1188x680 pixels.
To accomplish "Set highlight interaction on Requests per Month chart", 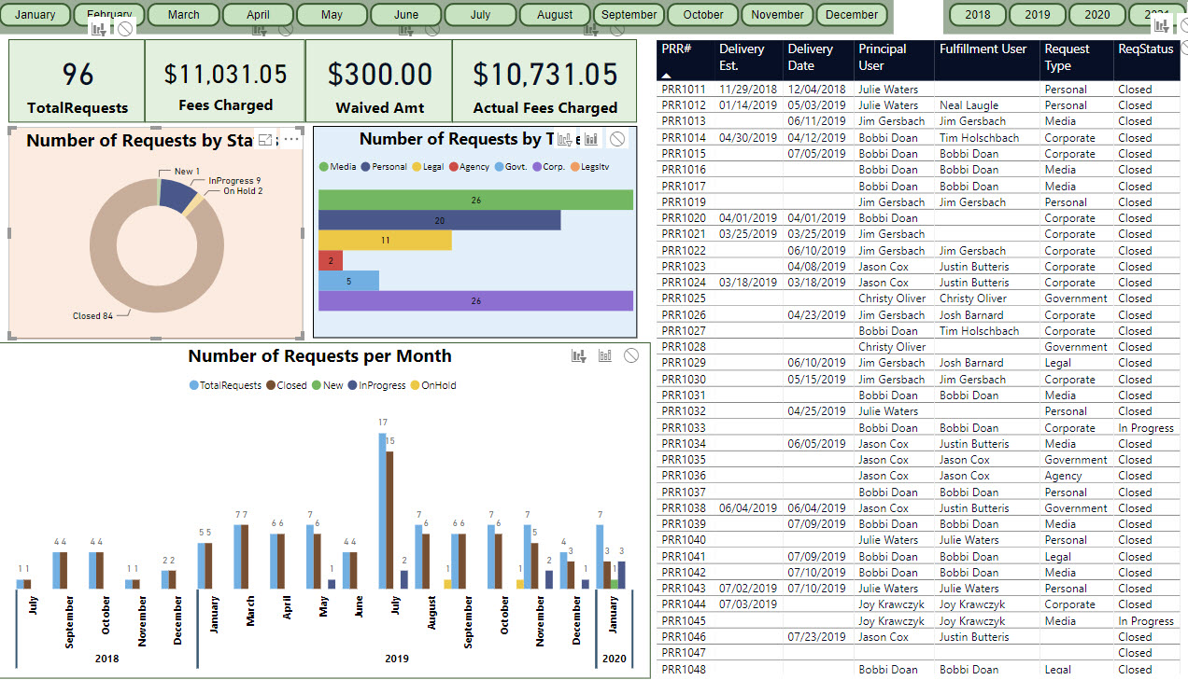I will (605, 355).
